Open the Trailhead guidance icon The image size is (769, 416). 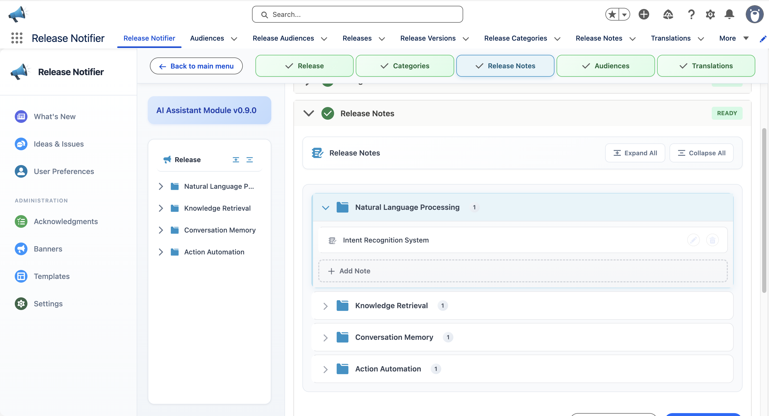pos(668,14)
